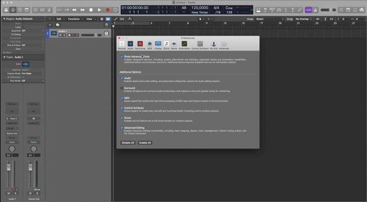Enable the Metronome click icon
Screen dimensions: 367x202
point(316,10)
